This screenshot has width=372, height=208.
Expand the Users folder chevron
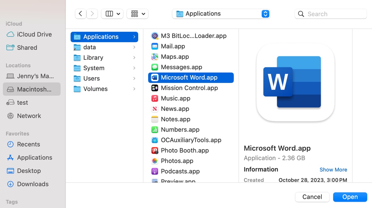pos(134,79)
